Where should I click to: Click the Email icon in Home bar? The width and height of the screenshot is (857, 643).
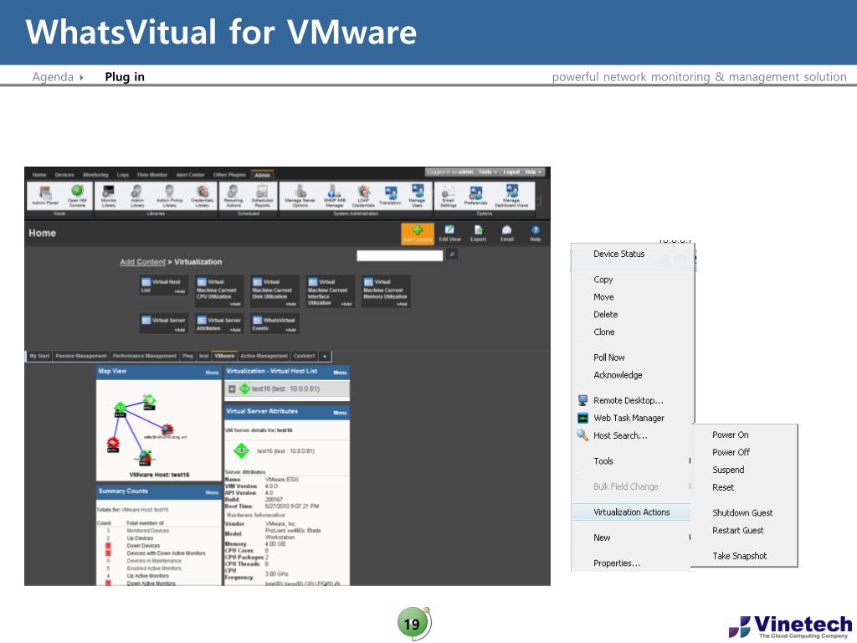coord(506,234)
